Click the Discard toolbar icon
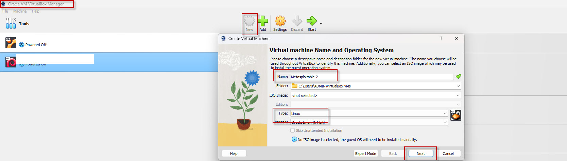567x161 pixels. [x=297, y=21]
